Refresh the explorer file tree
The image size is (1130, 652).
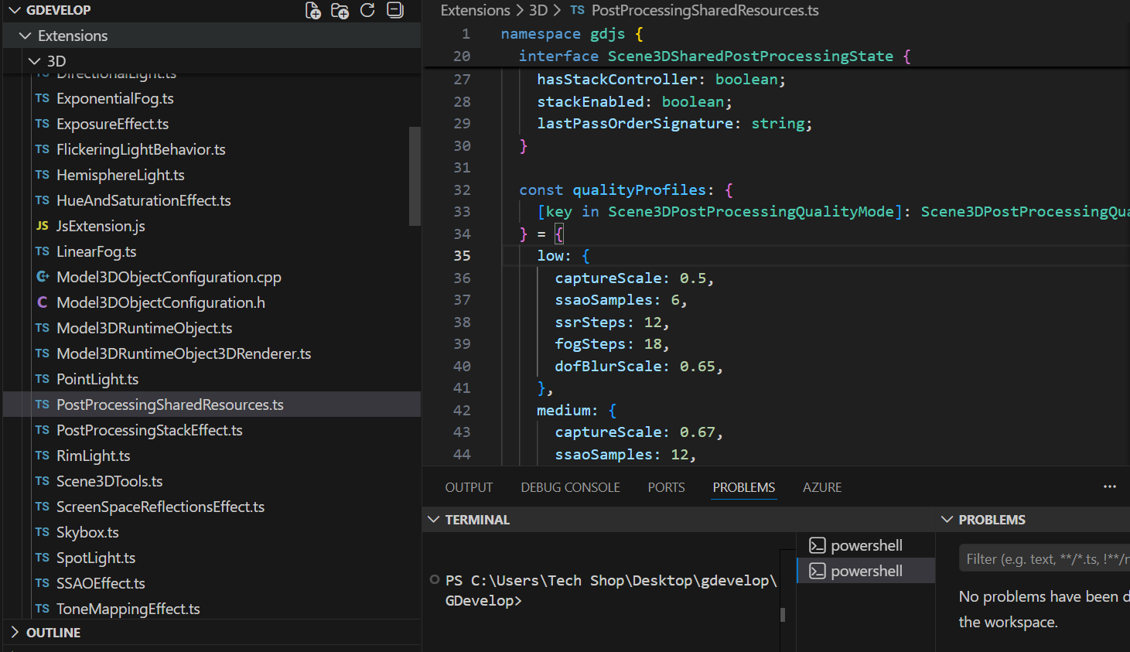pyautogui.click(x=367, y=11)
